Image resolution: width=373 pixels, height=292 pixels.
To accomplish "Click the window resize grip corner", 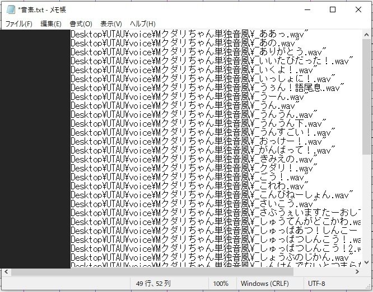I will click(369, 288).
